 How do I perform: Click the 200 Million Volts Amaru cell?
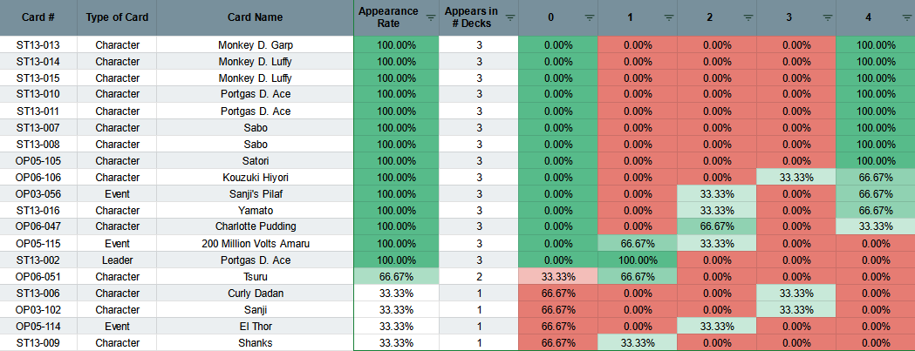(255, 244)
